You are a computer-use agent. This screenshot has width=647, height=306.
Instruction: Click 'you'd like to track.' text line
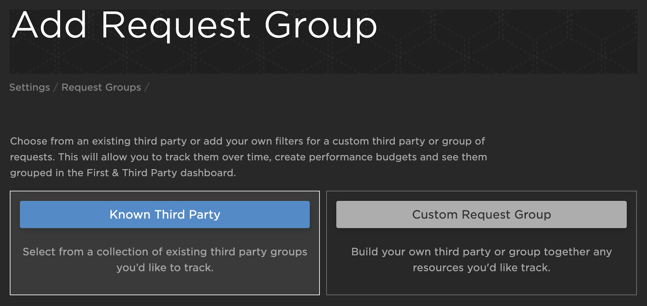[165, 267]
